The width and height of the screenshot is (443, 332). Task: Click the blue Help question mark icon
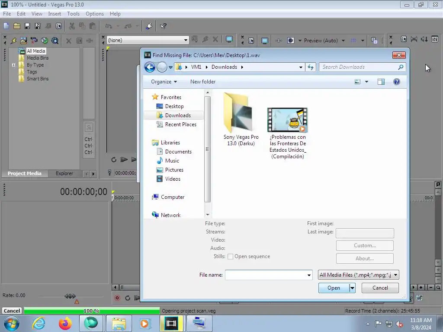(397, 82)
